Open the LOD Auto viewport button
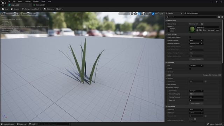The image size is (224, 126). point(33,14)
